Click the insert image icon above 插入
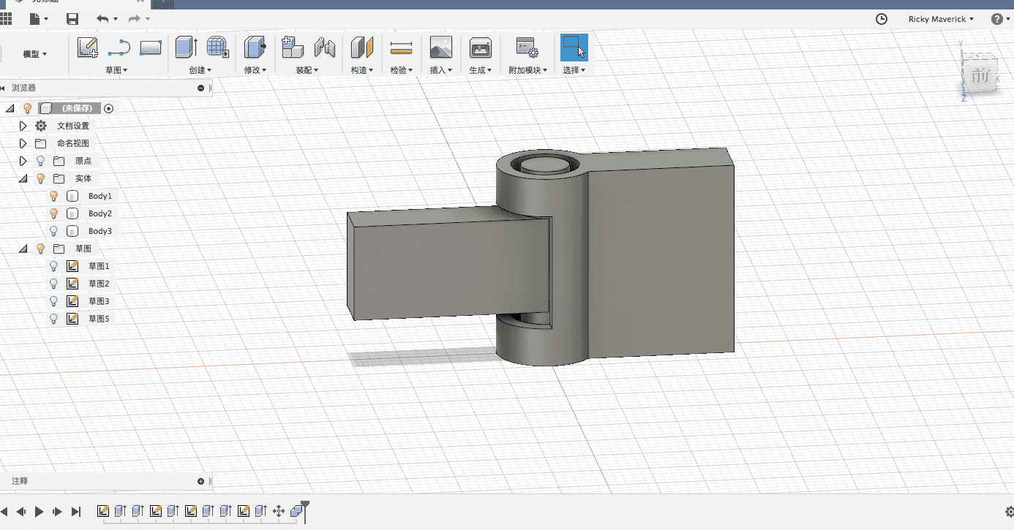Viewport: 1014px width, 530px height. (x=440, y=48)
